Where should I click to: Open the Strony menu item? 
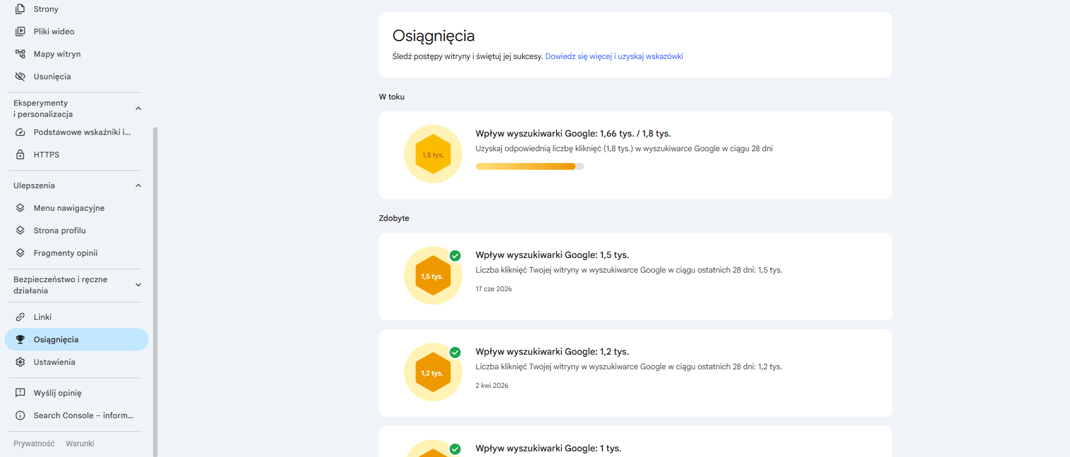pos(77,9)
